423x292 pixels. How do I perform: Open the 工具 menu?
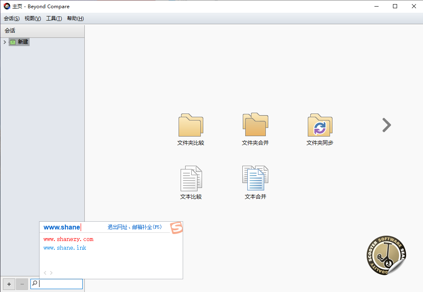(53, 18)
